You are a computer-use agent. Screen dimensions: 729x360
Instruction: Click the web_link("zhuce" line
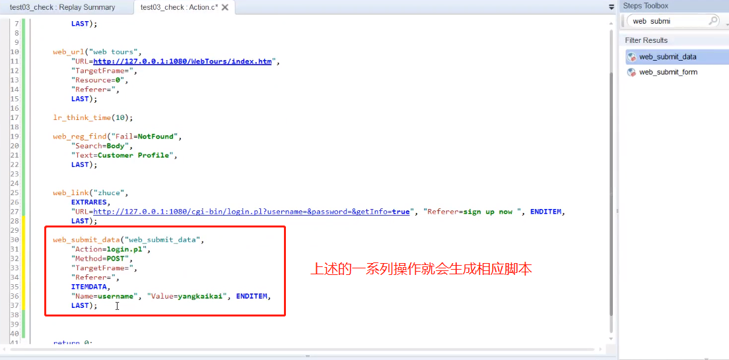tap(90, 193)
